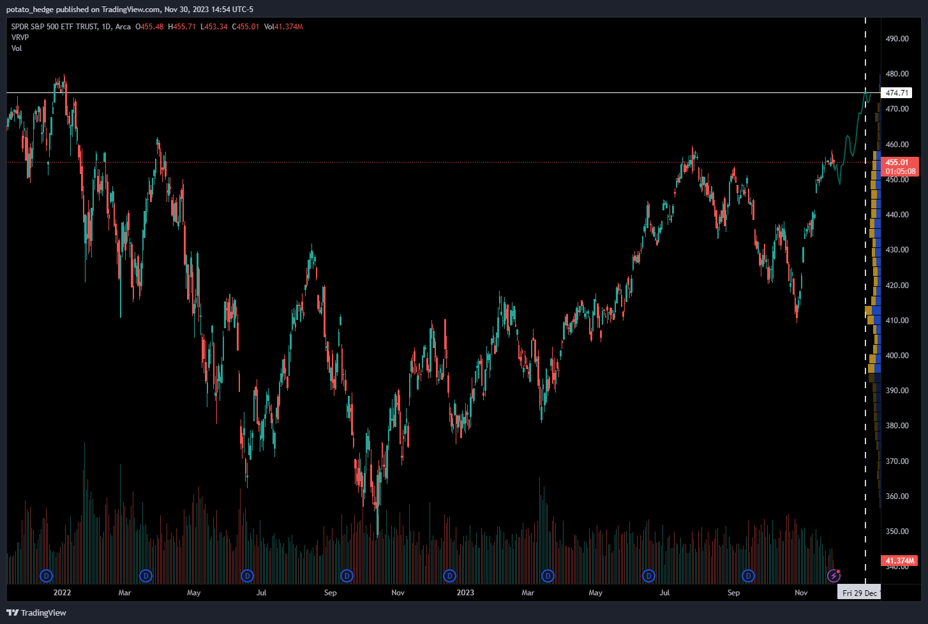Image resolution: width=928 pixels, height=624 pixels.
Task: Click the Vol41.374M value in the header
Action: click(x=283, y=27)
